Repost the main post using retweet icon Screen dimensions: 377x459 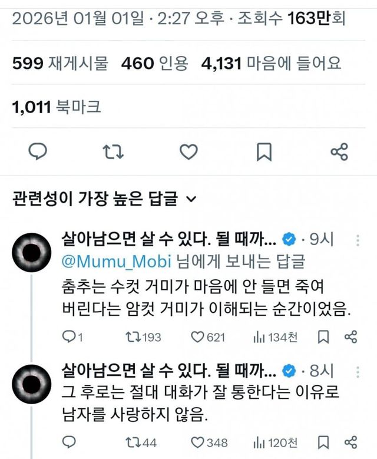(113, 152)
